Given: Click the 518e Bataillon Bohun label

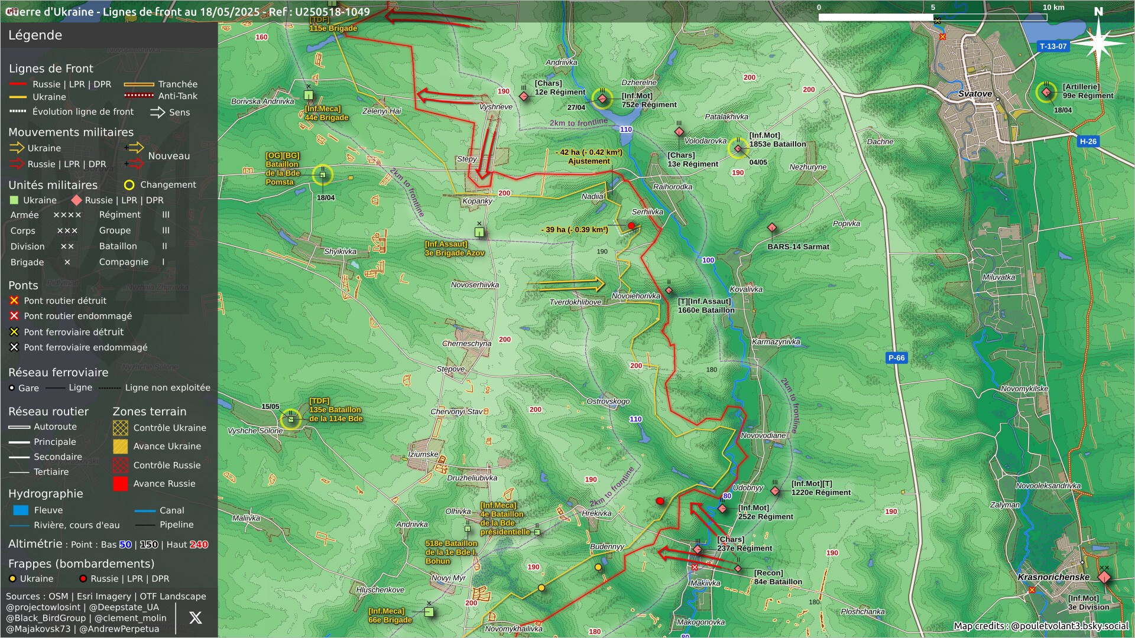Looking at the screenshot, I should click(451, 552).
